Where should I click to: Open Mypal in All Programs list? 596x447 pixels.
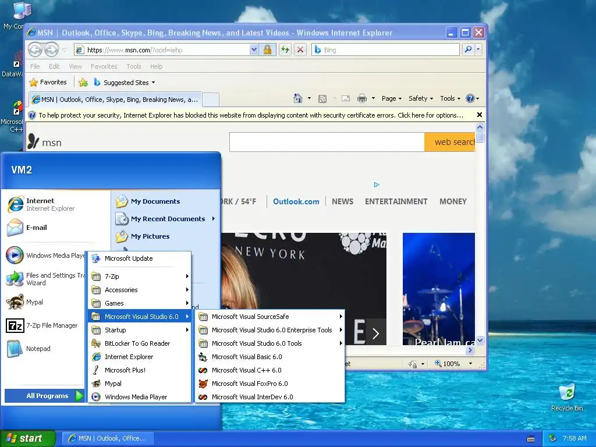click(x=140, y=384)
